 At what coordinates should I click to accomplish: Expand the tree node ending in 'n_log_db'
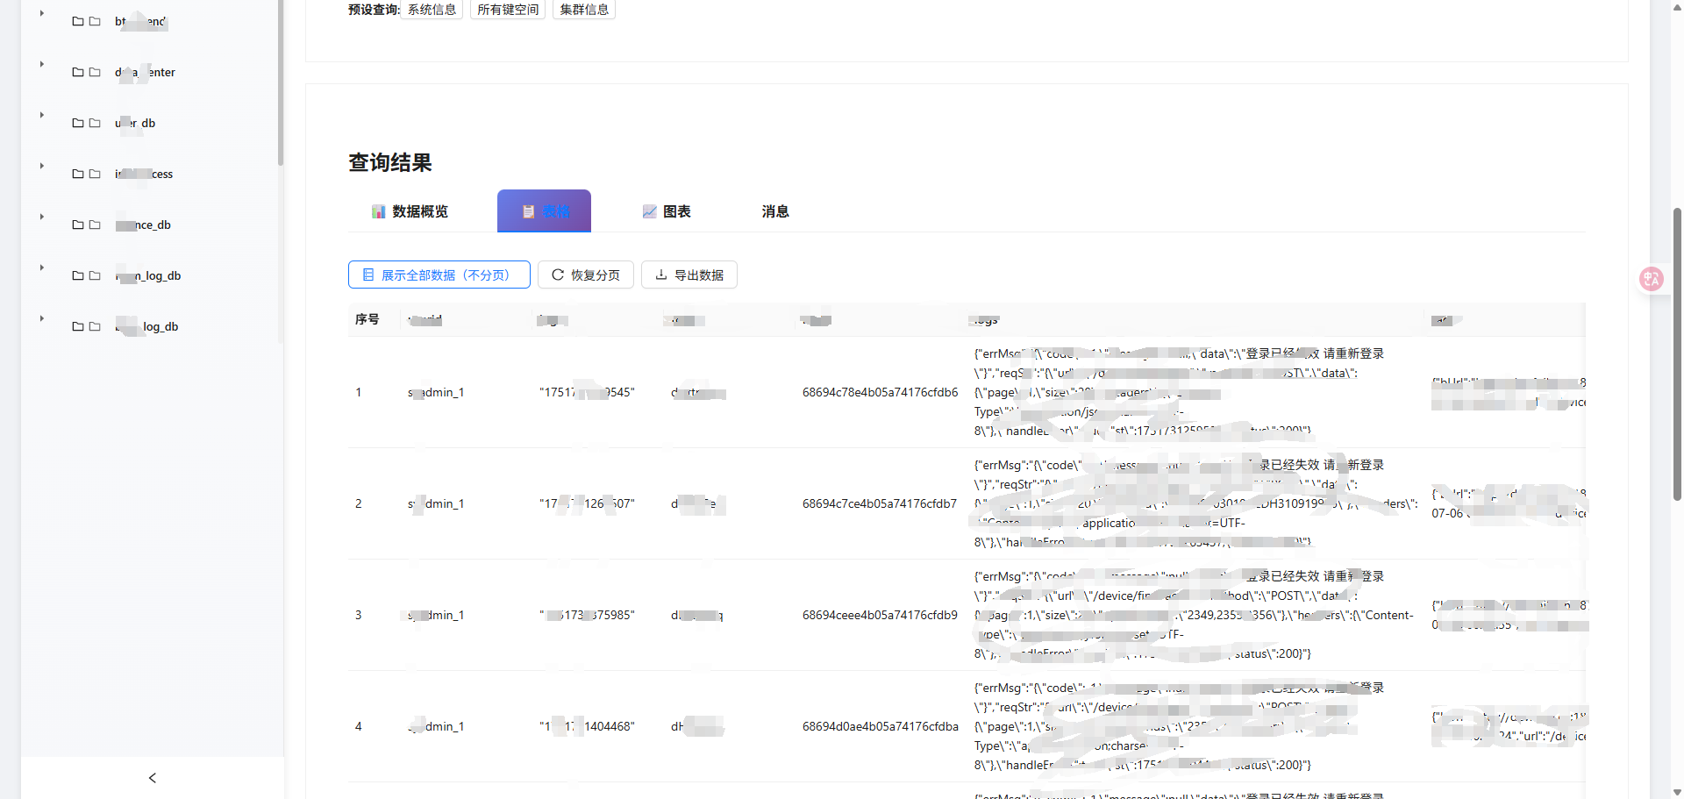(x=41, y=268)
